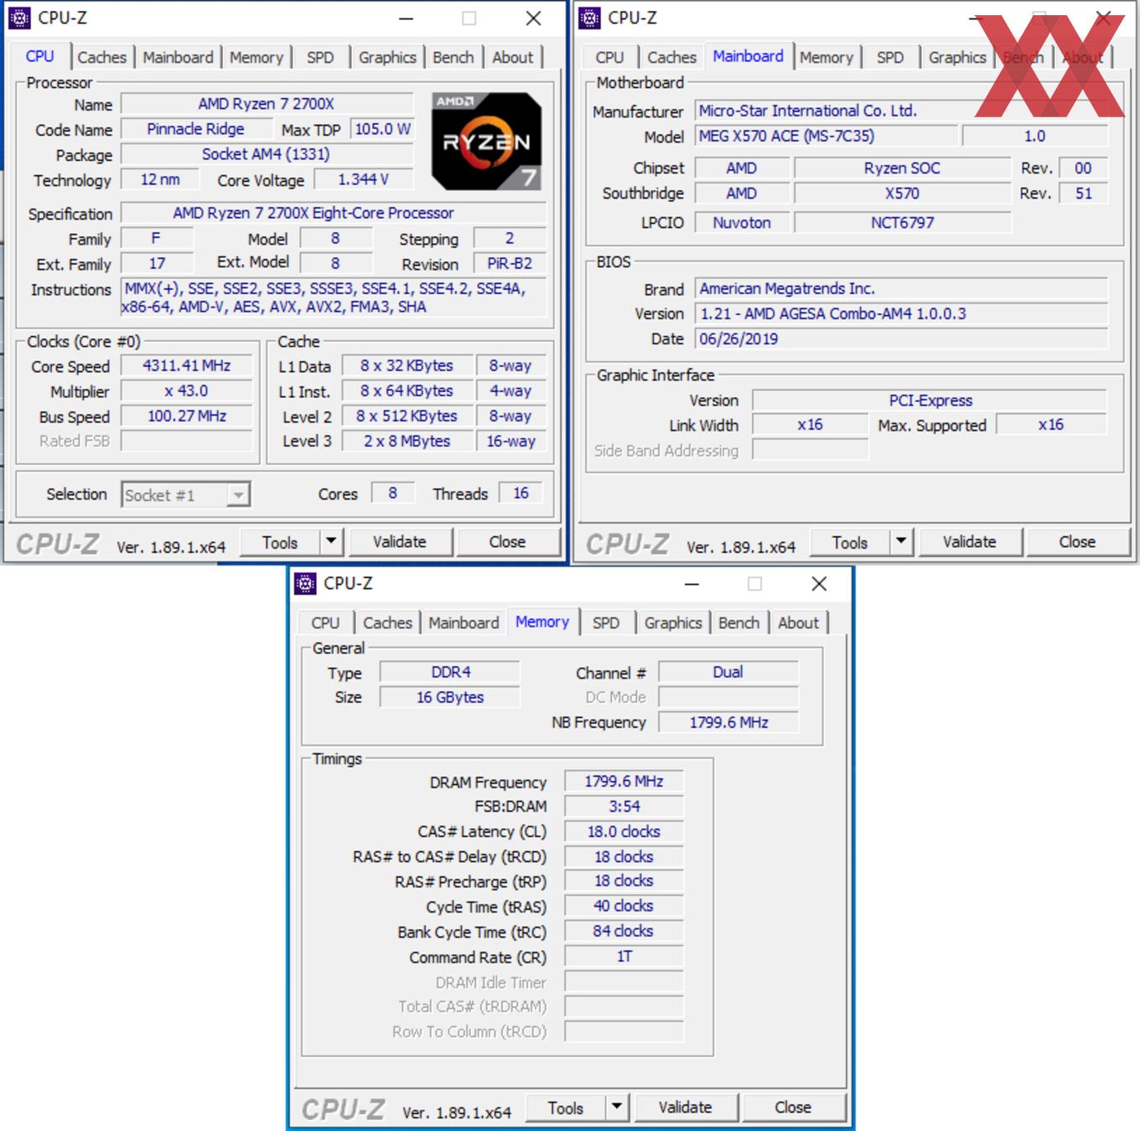Click Validate button in Mainboard window
This screenshot has height=1131, width=1140.
click(x=970, y=542)
